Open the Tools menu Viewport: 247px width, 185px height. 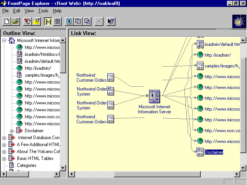43,11
